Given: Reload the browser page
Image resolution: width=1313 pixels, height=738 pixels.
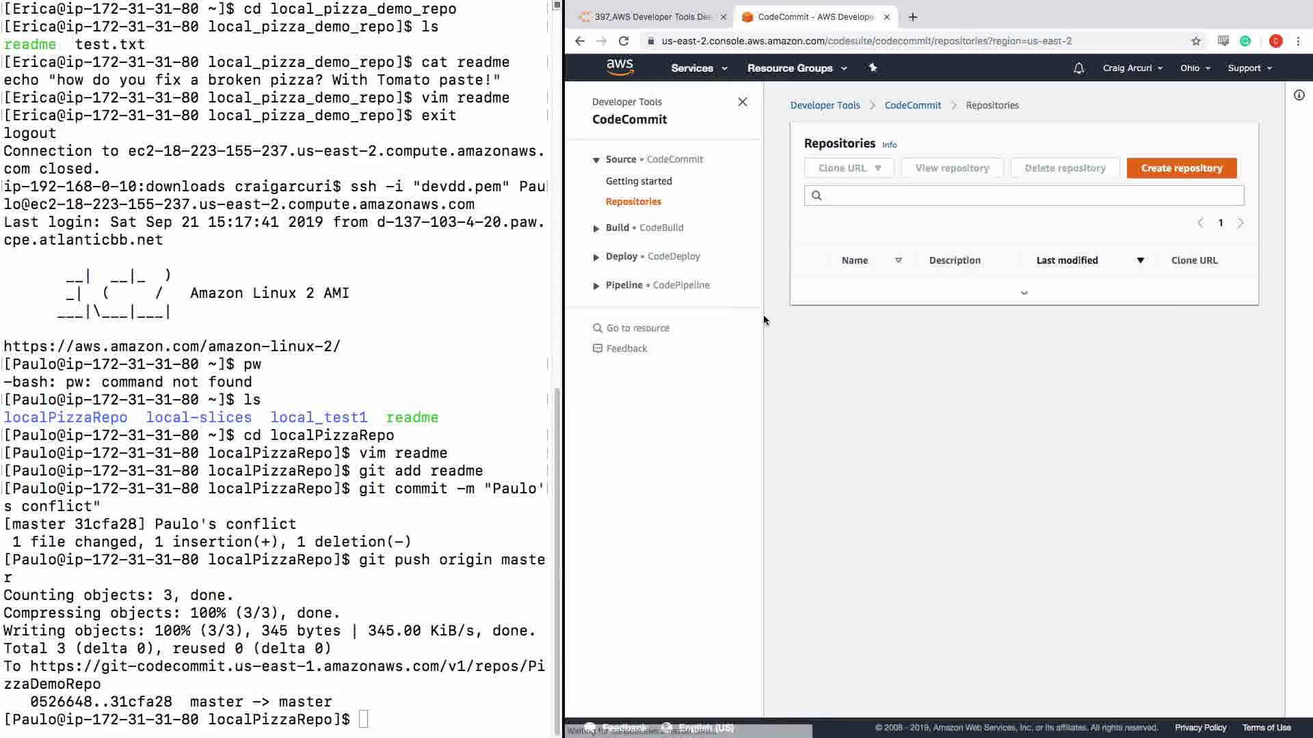Looking at the screenshot, I should pyautogui.click(x=624, y=41).
